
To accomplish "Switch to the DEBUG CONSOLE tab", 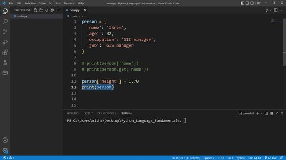I will tap(106, 113).
